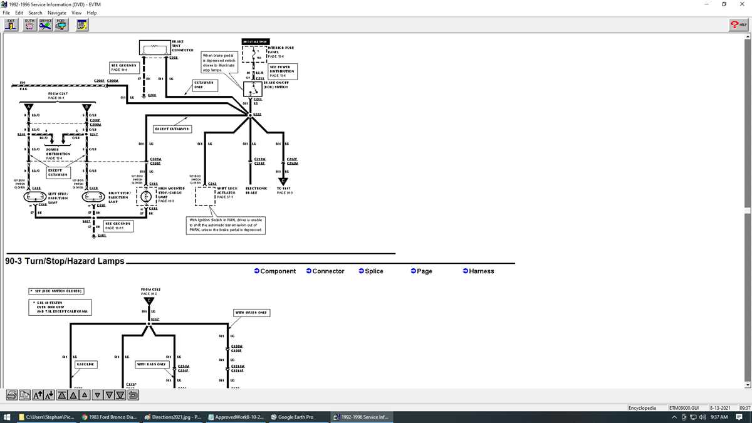The width and height of the screenshot is (752, 423).
Task: Click the Component link
Action: [x=275, y=271]
